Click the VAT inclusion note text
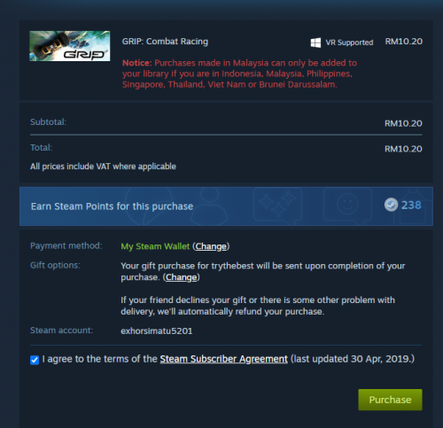 (103, 167)
